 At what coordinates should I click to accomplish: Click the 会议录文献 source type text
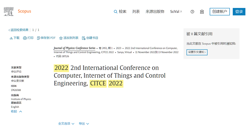point(17,81)
